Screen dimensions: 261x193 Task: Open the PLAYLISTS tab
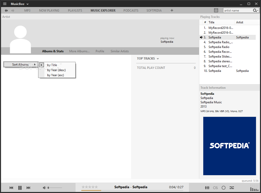pyautogui.click(x=75, y=11)
